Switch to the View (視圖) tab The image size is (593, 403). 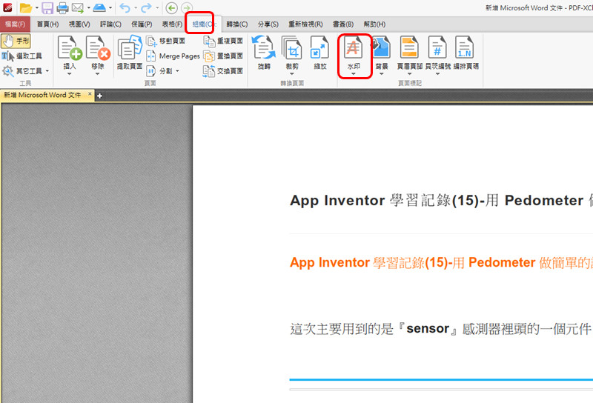pyautogui.click(x=79, y=24)
